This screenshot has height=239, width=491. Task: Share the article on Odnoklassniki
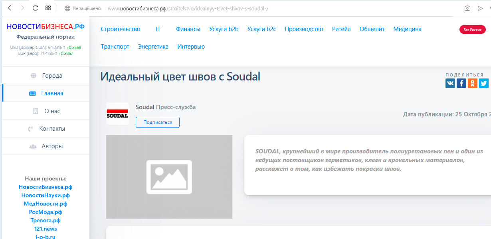tap(473, 83)
